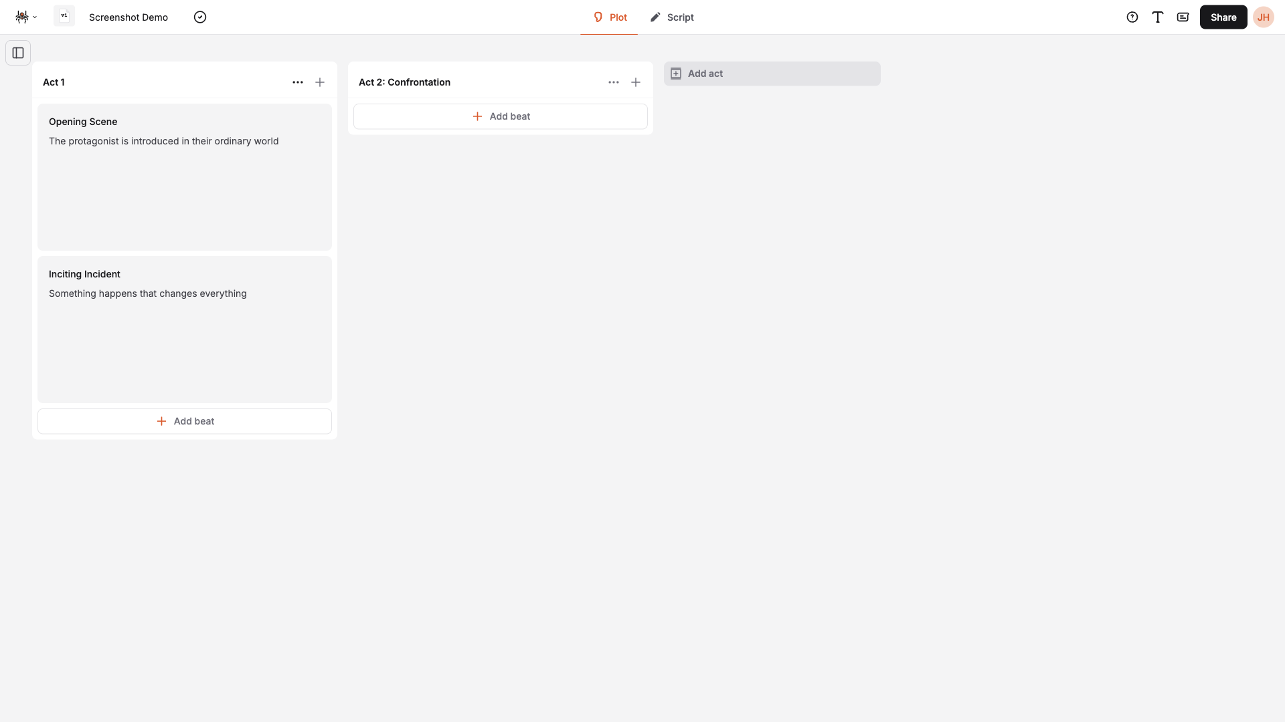Click the spider app logo
The width and height of the screenshot is (1285, 722).
pyautogui.click(x=21, y=17)
